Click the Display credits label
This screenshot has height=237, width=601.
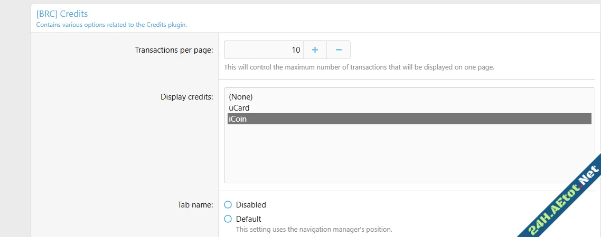tap(186, 97)
